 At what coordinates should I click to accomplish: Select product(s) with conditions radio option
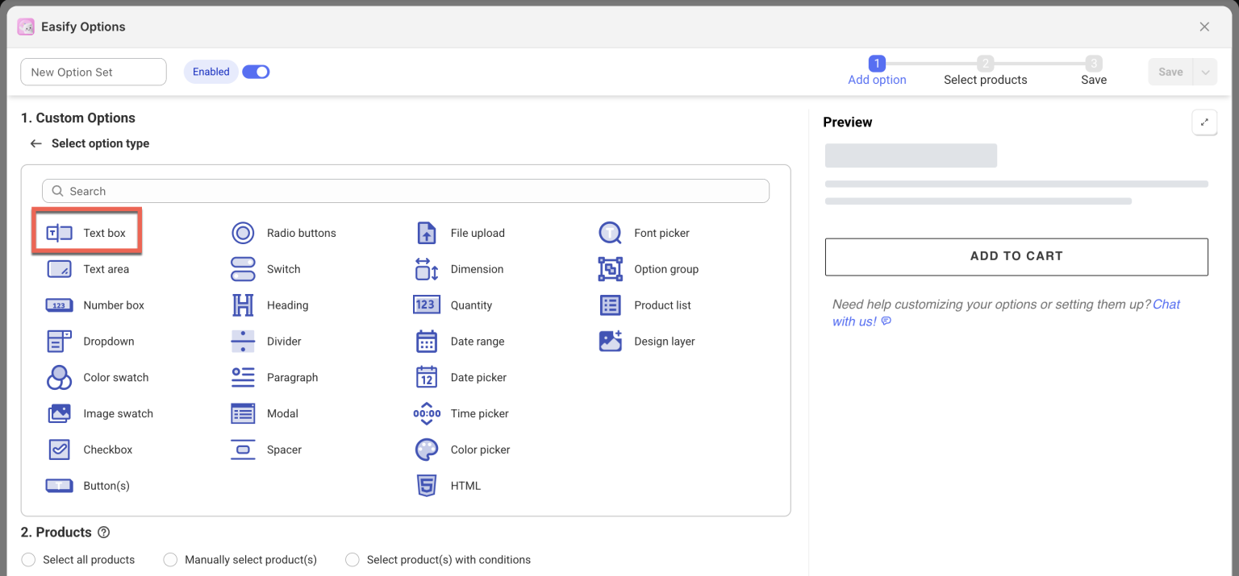(353, 560)
